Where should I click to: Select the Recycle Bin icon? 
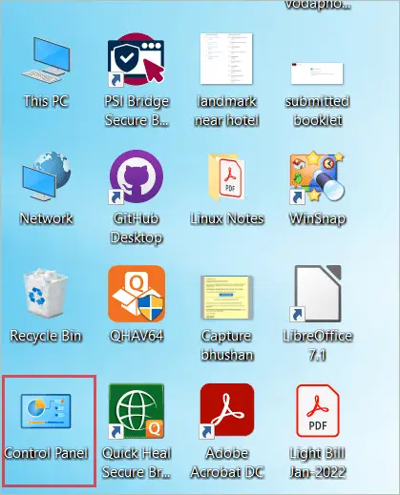(x=46, y=293)
